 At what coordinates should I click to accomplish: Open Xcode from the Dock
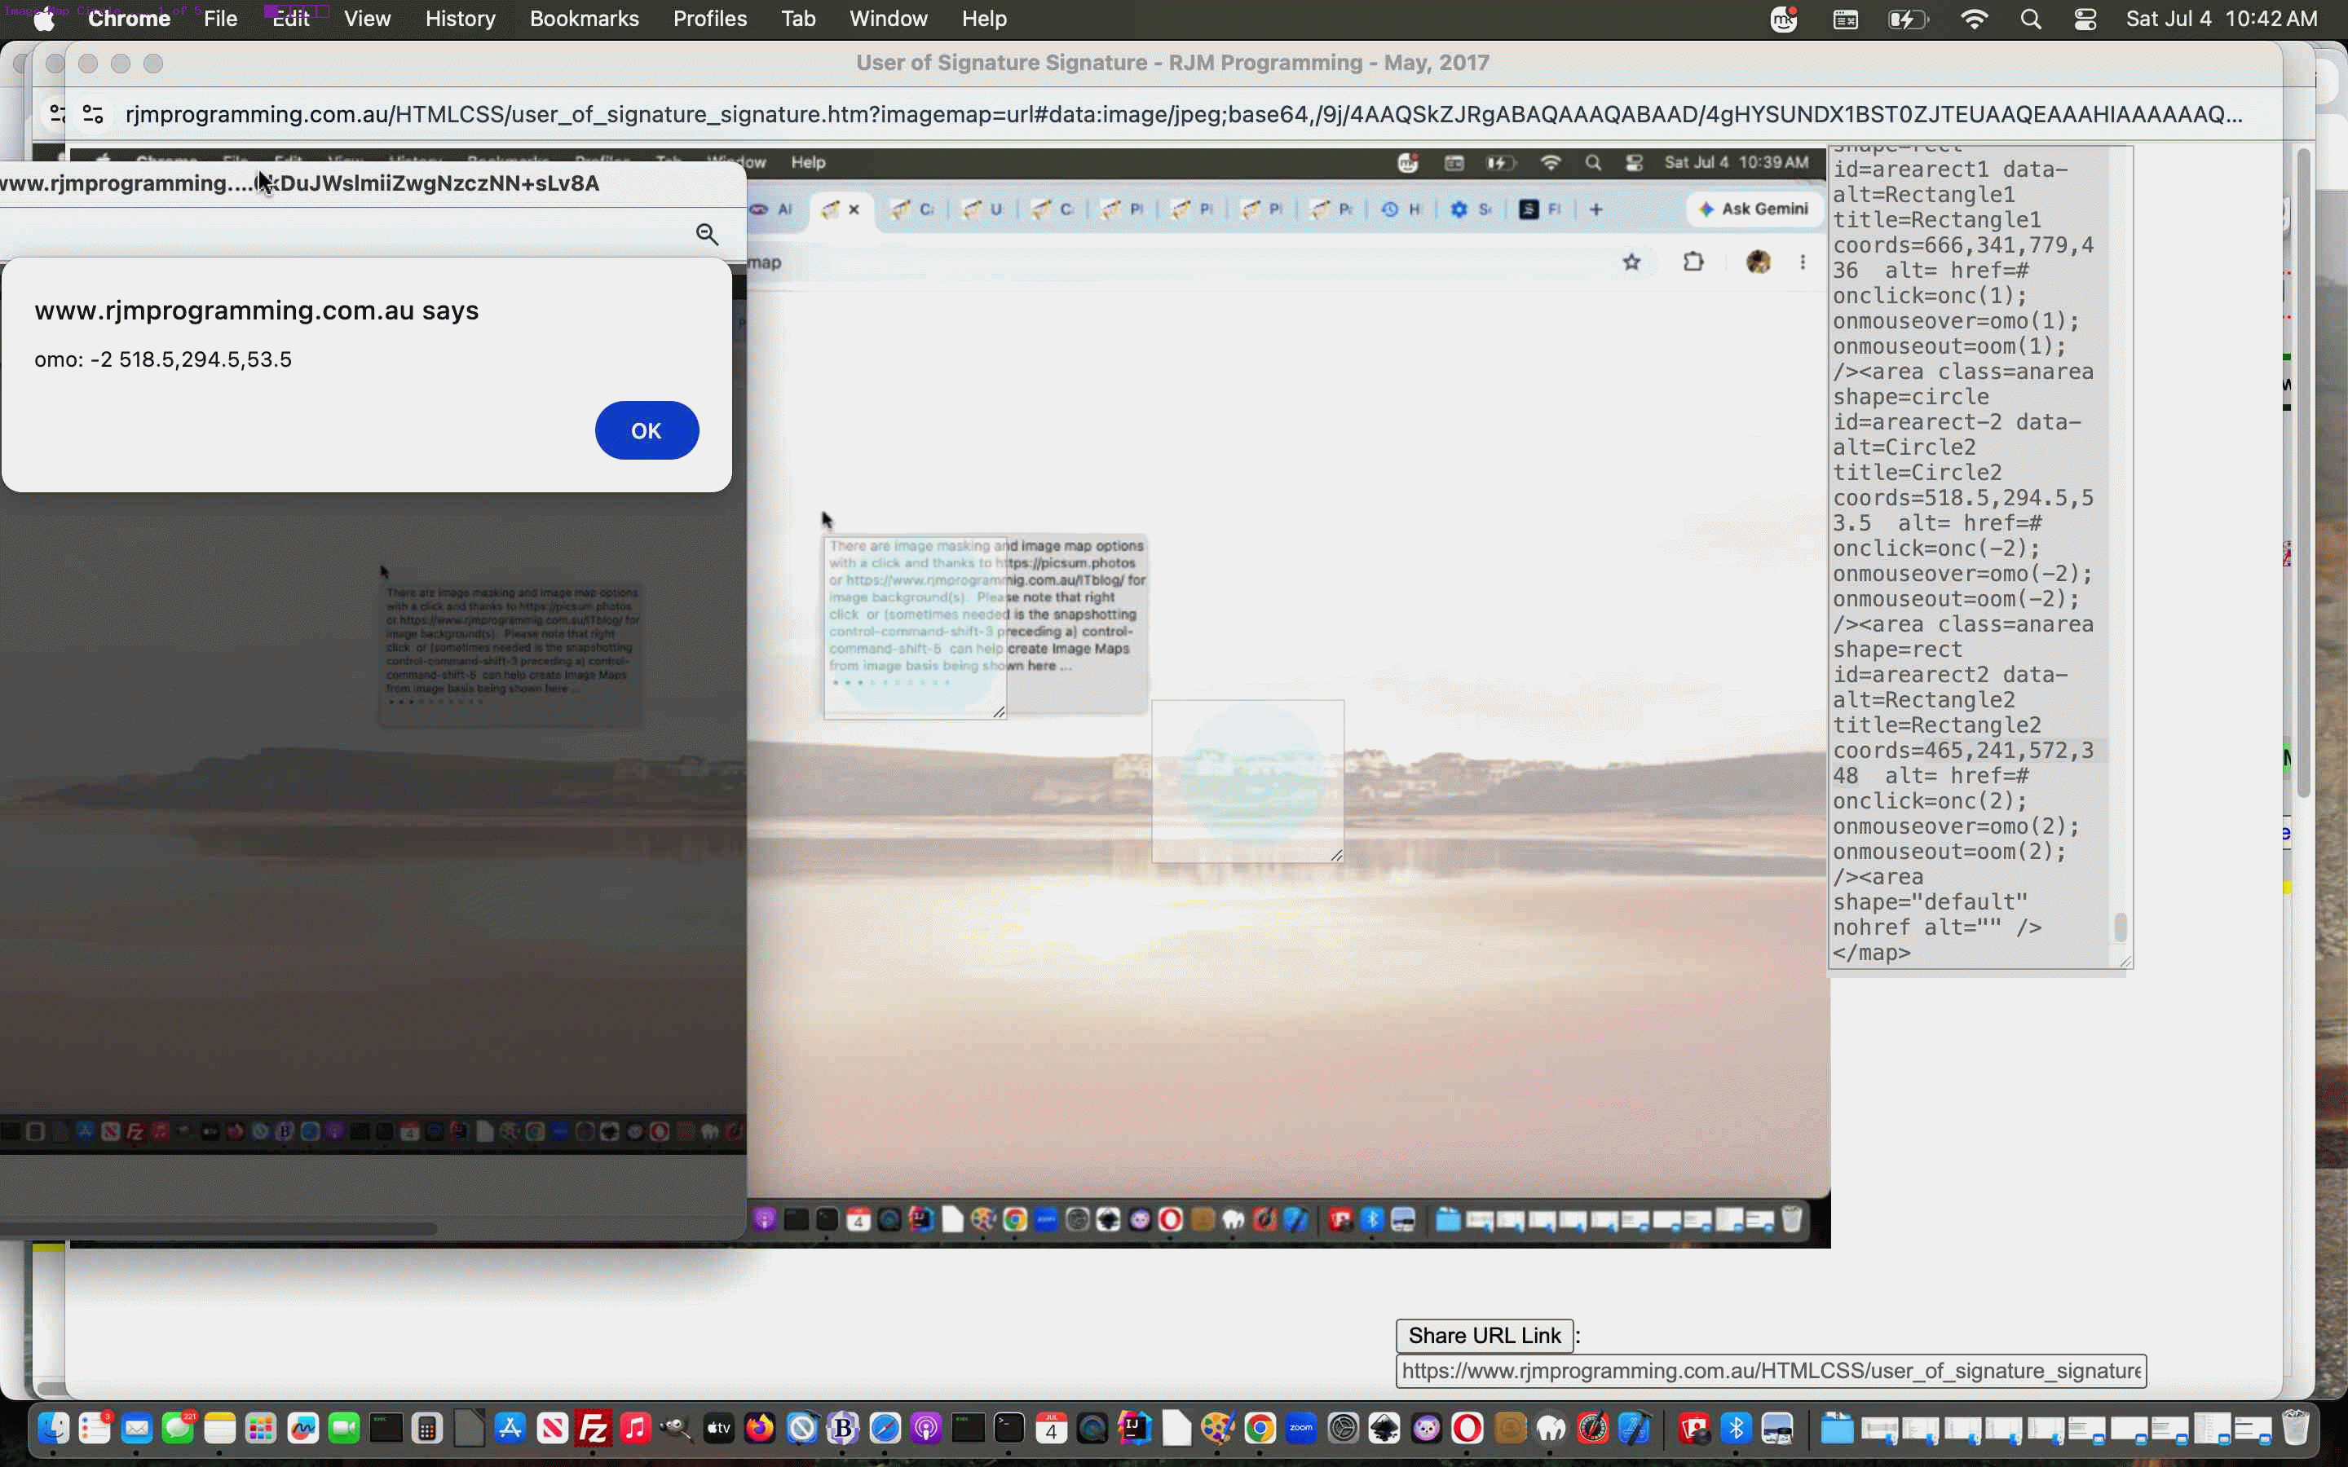pos(1634,1428)
